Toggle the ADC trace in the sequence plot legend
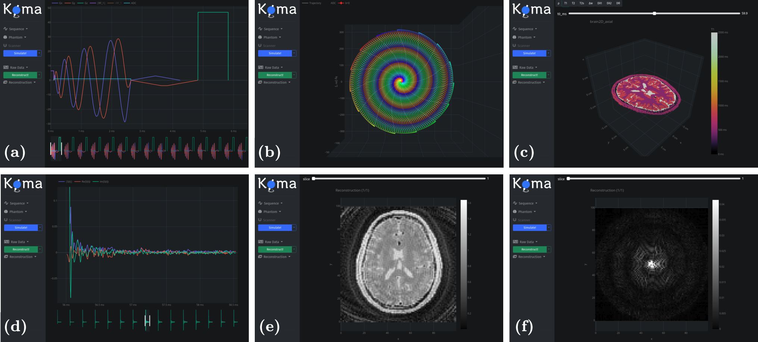758x342 pixels. click(130, 3)
